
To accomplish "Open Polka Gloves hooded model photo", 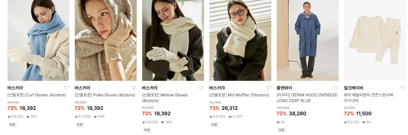I will point(106,40).
